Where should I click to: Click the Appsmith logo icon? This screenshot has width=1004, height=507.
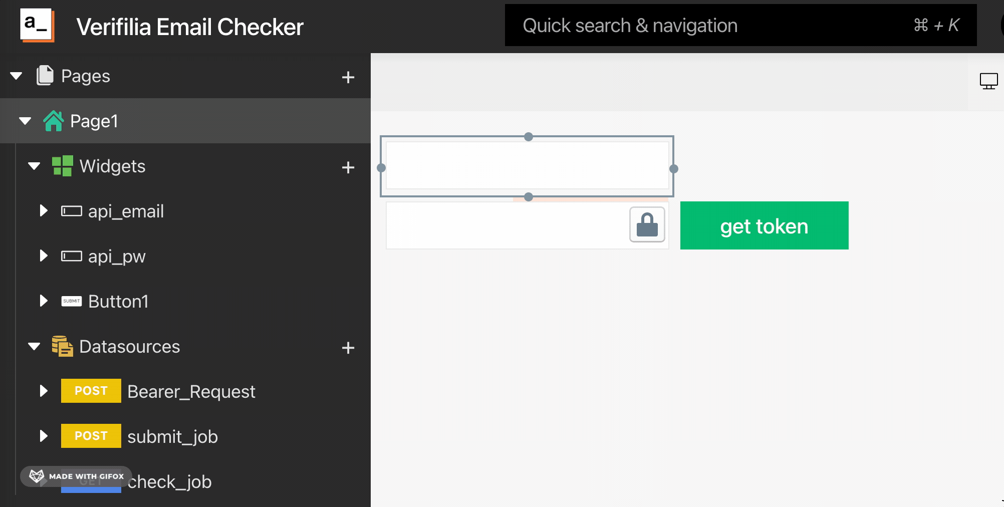[x=37, y=25]
